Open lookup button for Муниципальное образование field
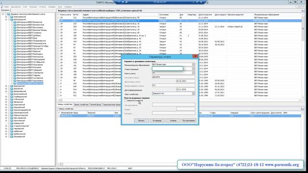 point(193,64)
